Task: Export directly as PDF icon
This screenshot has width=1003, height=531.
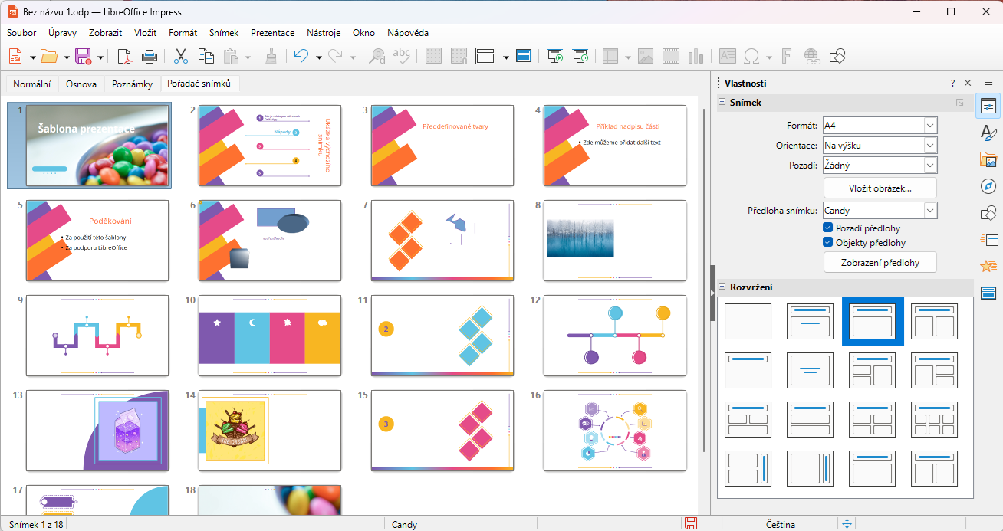Action: pyautogui.click(x=124, y=56)
